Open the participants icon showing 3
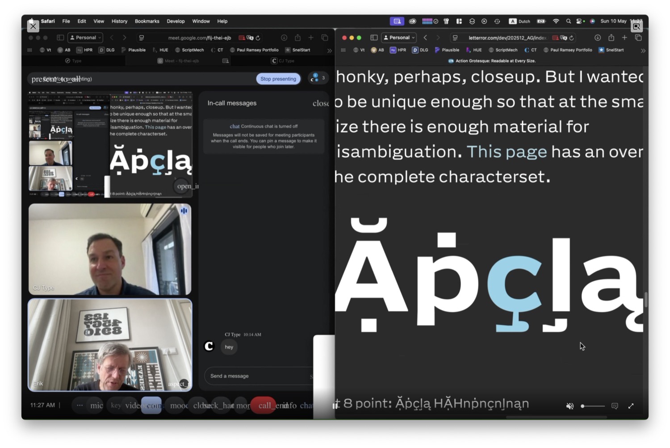This screenshot has width=670, height=448. click(x=318, y=78)
